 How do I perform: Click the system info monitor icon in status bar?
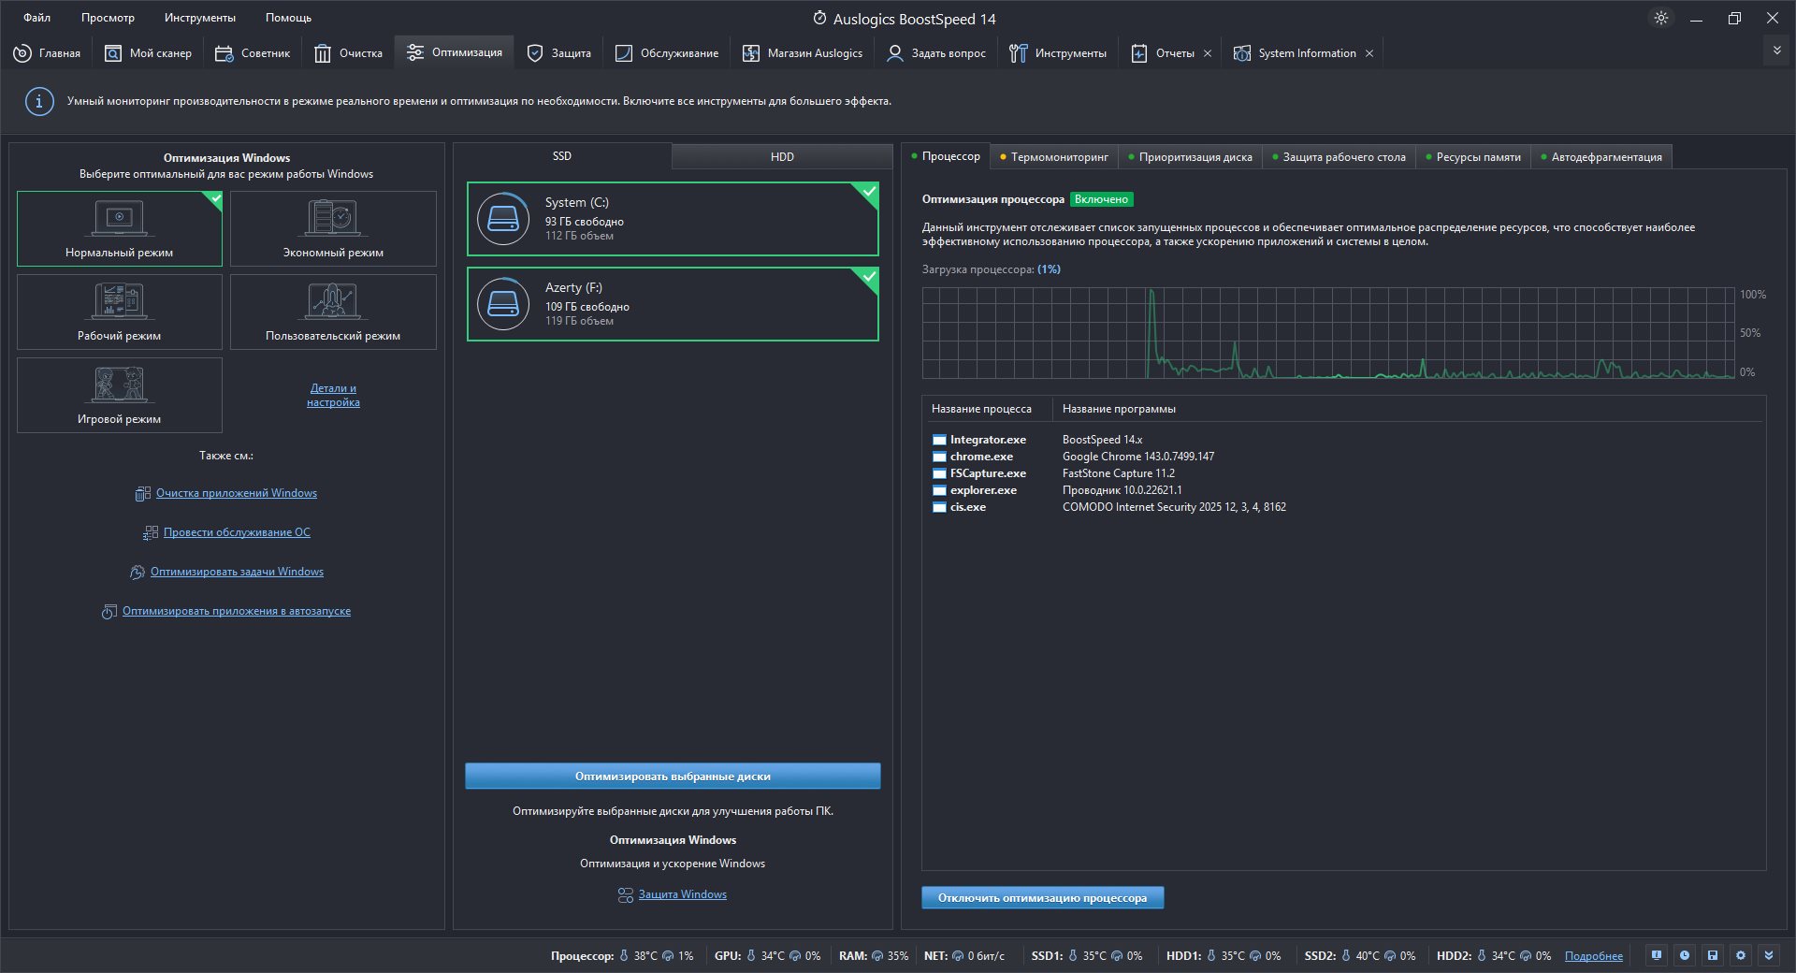coord(1657,955)
